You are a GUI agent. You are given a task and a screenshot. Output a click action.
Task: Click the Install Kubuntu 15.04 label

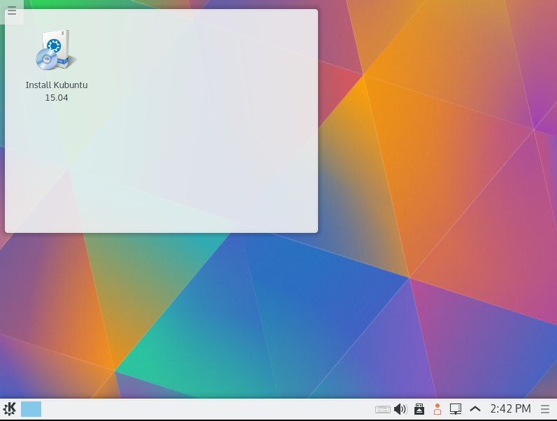pyautogui.click(x=57, y=91)
